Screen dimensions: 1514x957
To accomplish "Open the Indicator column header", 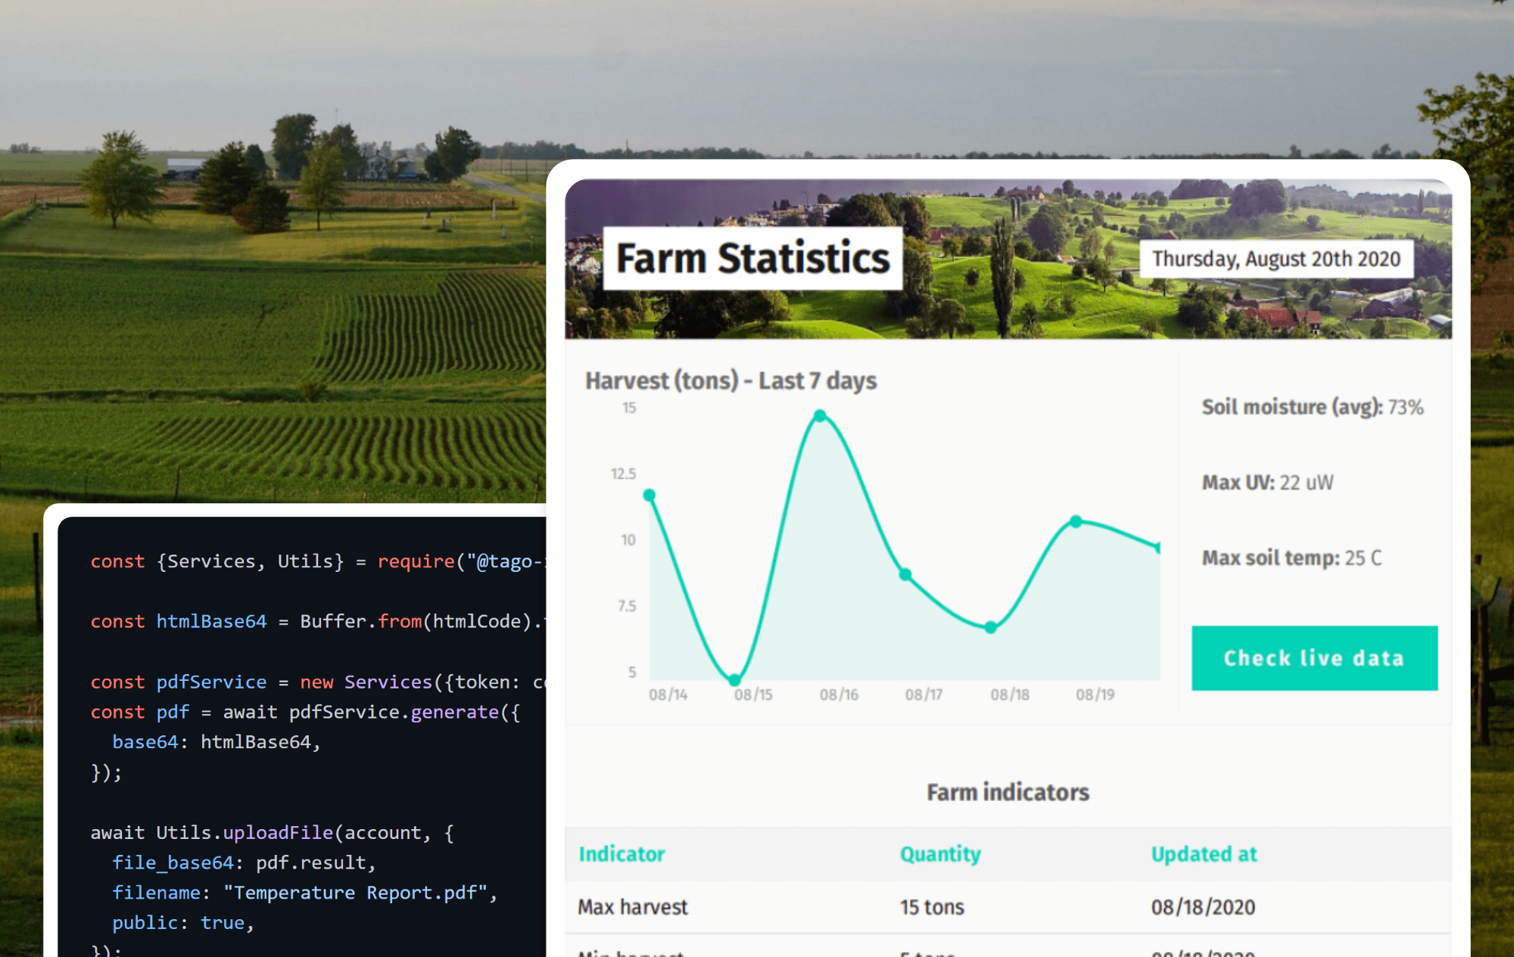I will (x=621, y=854).
